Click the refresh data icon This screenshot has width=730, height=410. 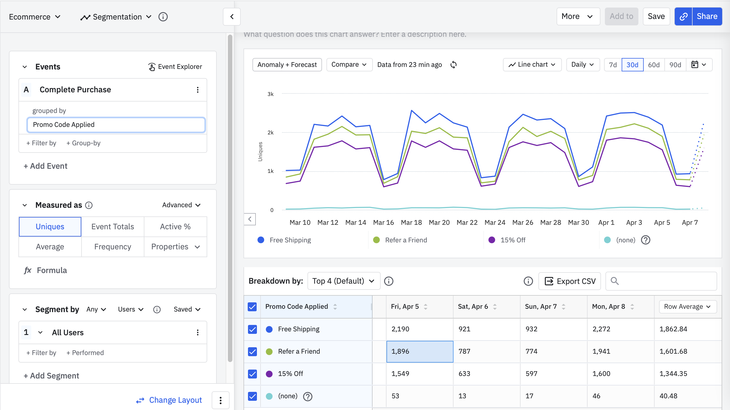454,65
